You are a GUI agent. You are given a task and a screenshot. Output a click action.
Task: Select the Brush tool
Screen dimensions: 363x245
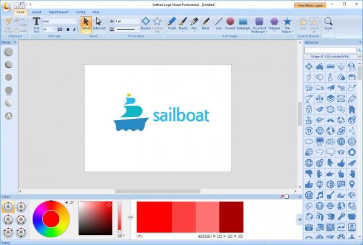pos(183,24)
